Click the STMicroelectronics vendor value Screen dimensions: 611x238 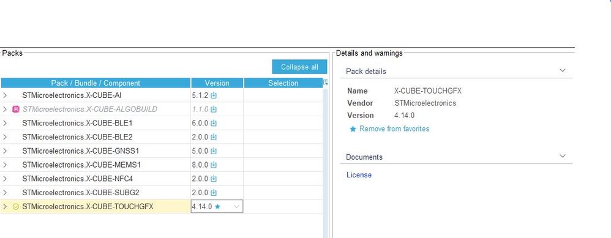coord(425,103)
